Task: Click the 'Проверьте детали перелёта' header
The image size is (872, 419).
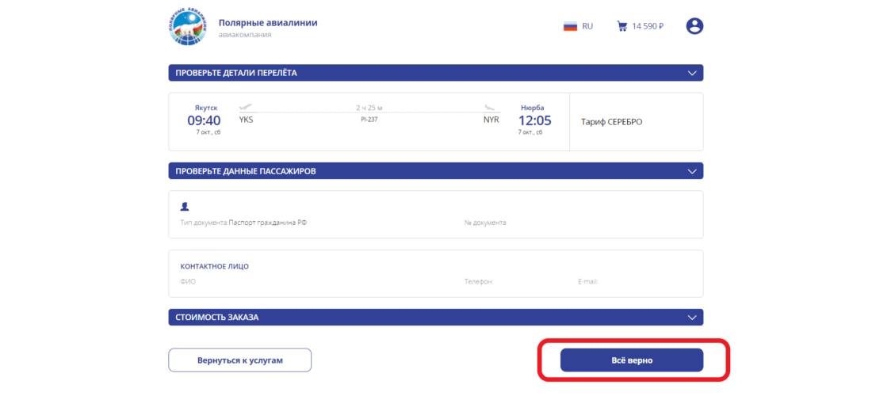Action: (236, 73)
